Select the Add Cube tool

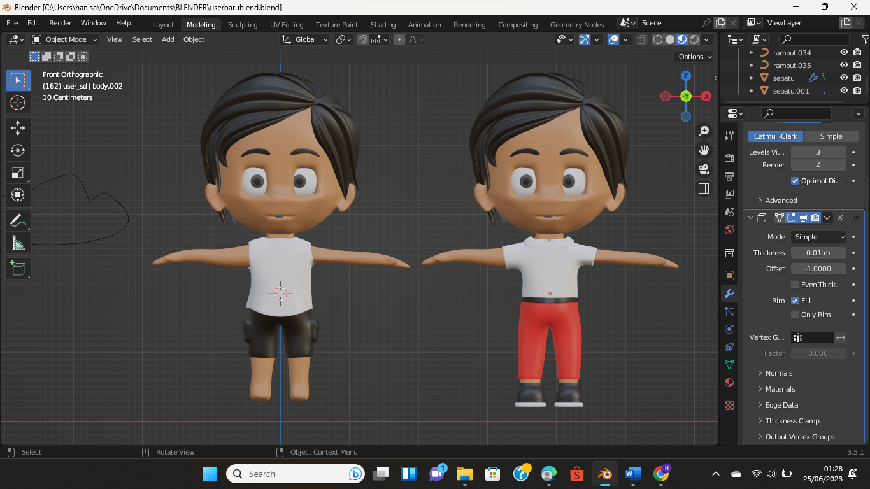point(18,268)
